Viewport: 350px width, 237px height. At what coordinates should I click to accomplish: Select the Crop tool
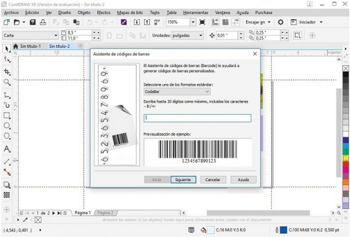pyautogui.click(x=7, y=72)
